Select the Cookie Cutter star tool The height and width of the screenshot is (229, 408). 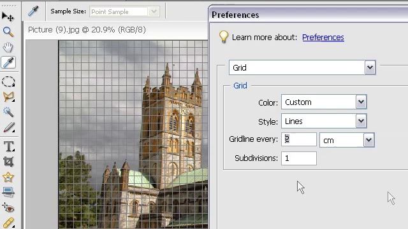tap(8, 177)
